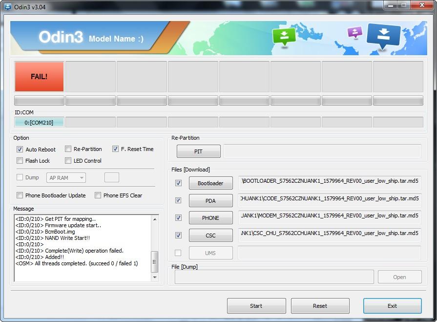Open the AP RAM dropdown

(66, 177)
